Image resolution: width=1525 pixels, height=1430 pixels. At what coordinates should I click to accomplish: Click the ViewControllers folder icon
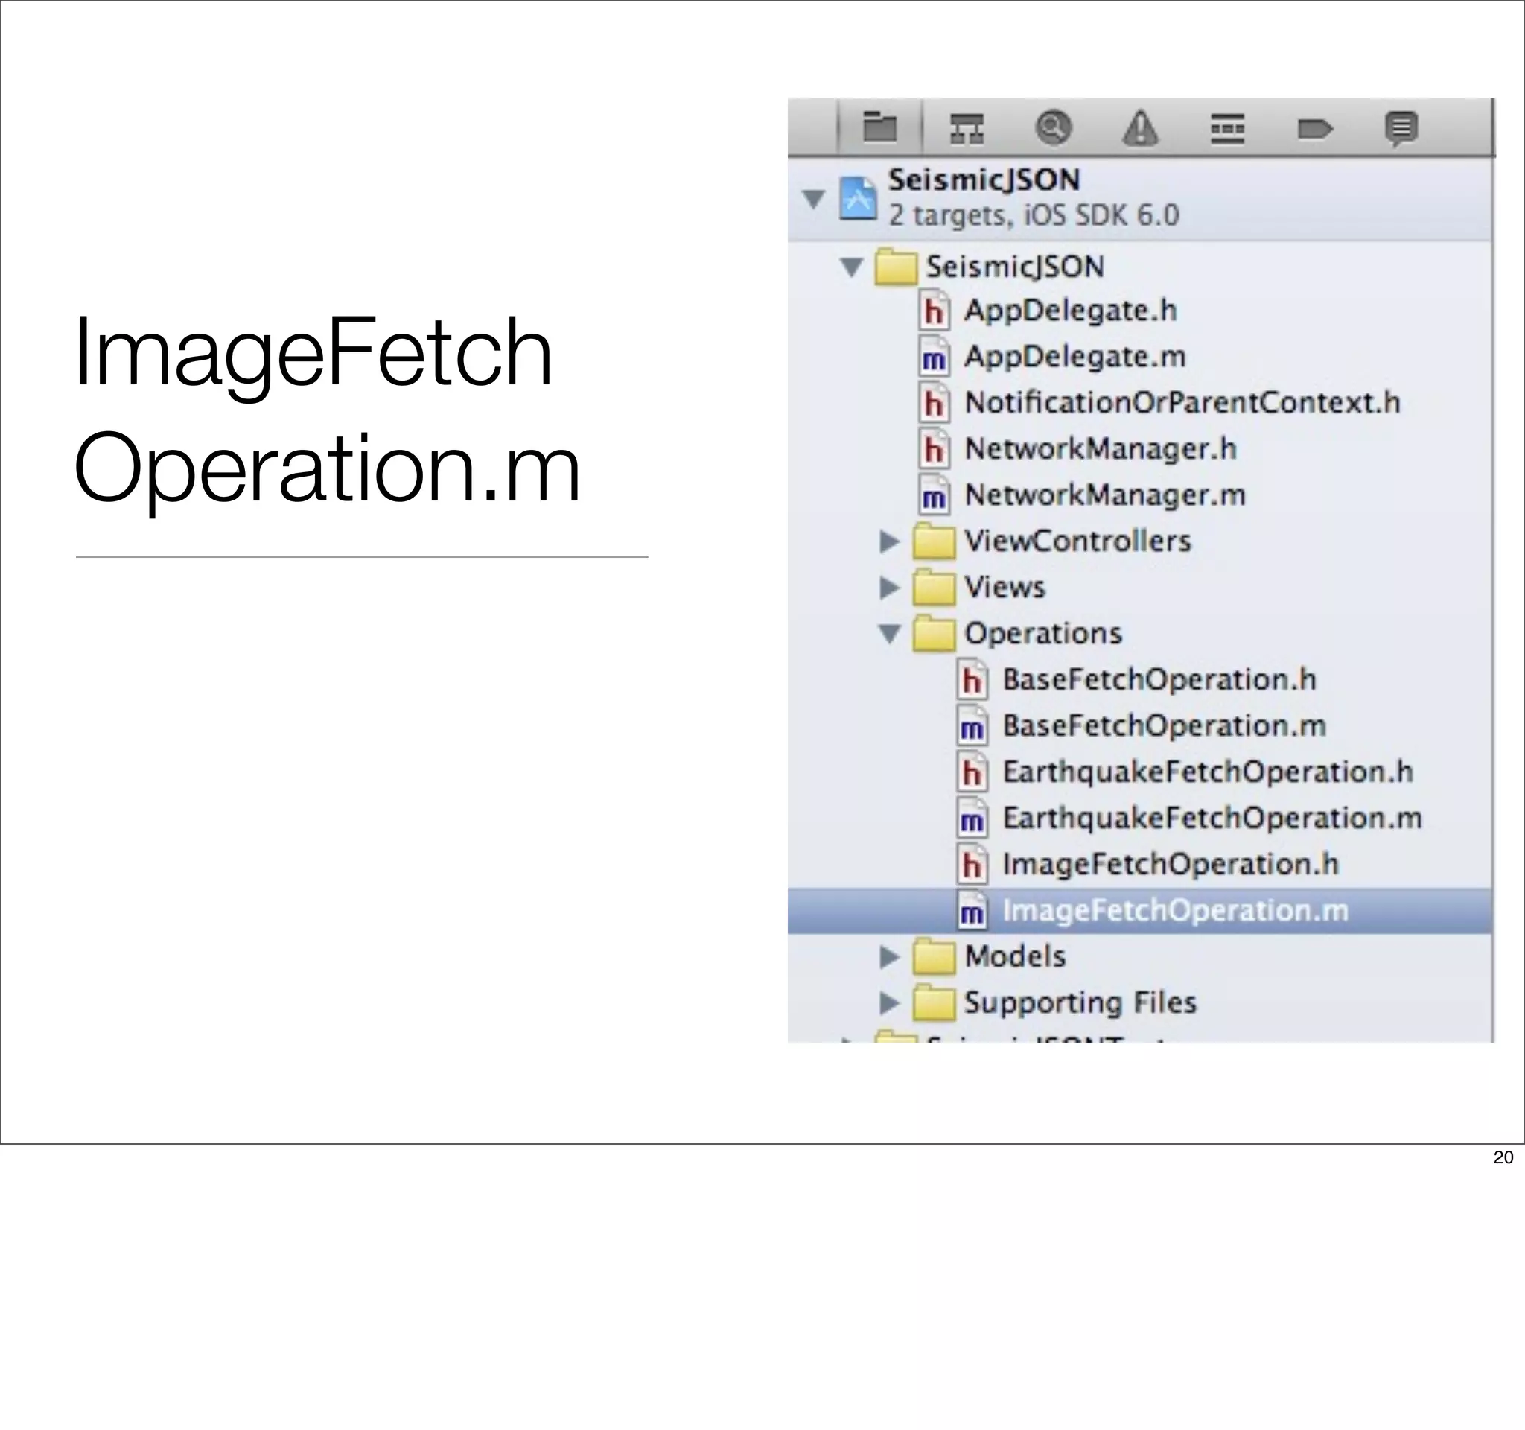click(x=935, y=541)
